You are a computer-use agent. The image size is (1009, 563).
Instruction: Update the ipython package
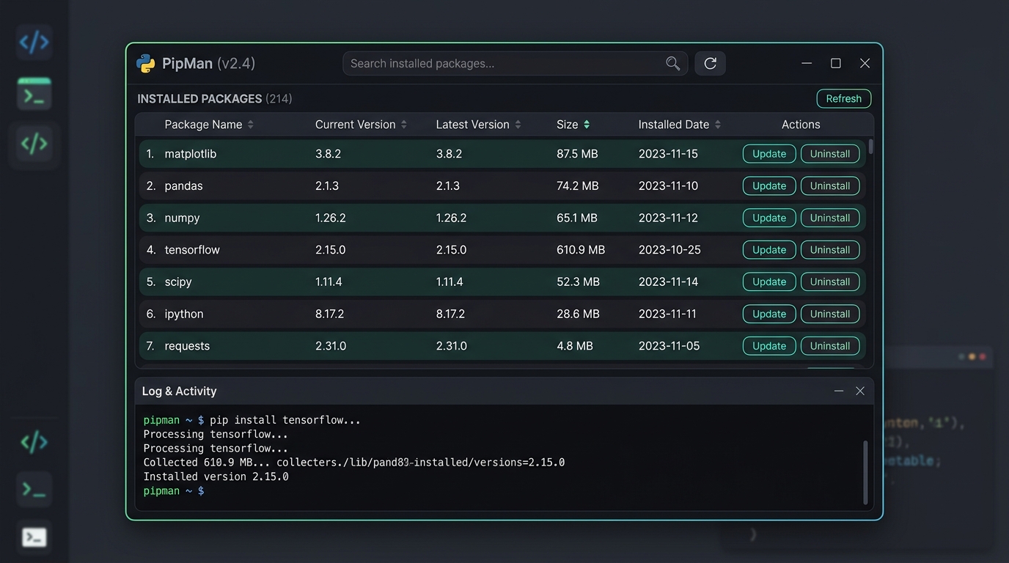click(x=769, y=314)
